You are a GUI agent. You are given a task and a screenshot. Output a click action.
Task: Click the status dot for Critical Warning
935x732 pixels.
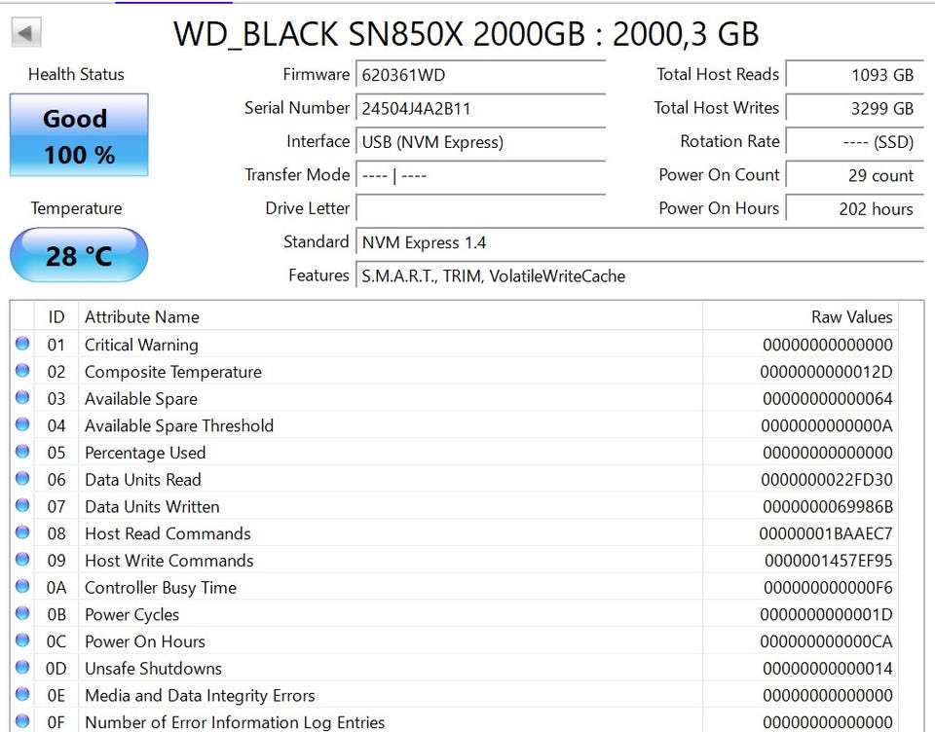[22, 344]
